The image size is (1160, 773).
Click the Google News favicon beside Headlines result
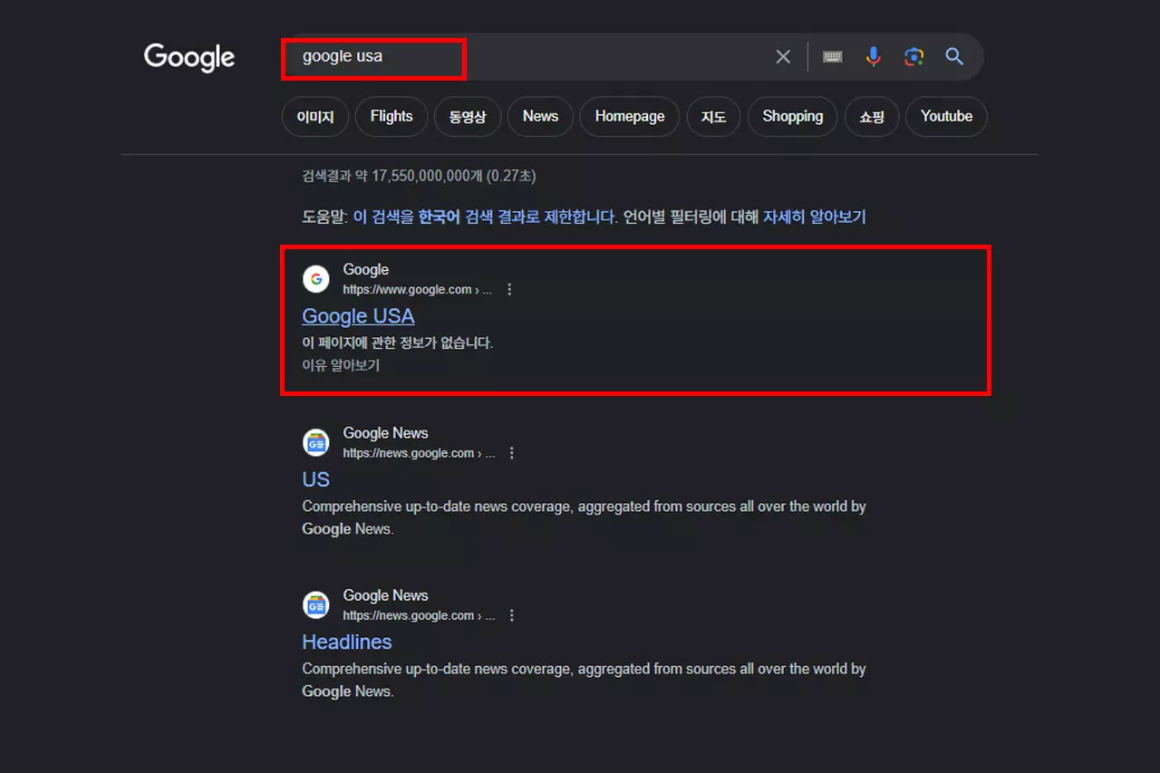315,604
